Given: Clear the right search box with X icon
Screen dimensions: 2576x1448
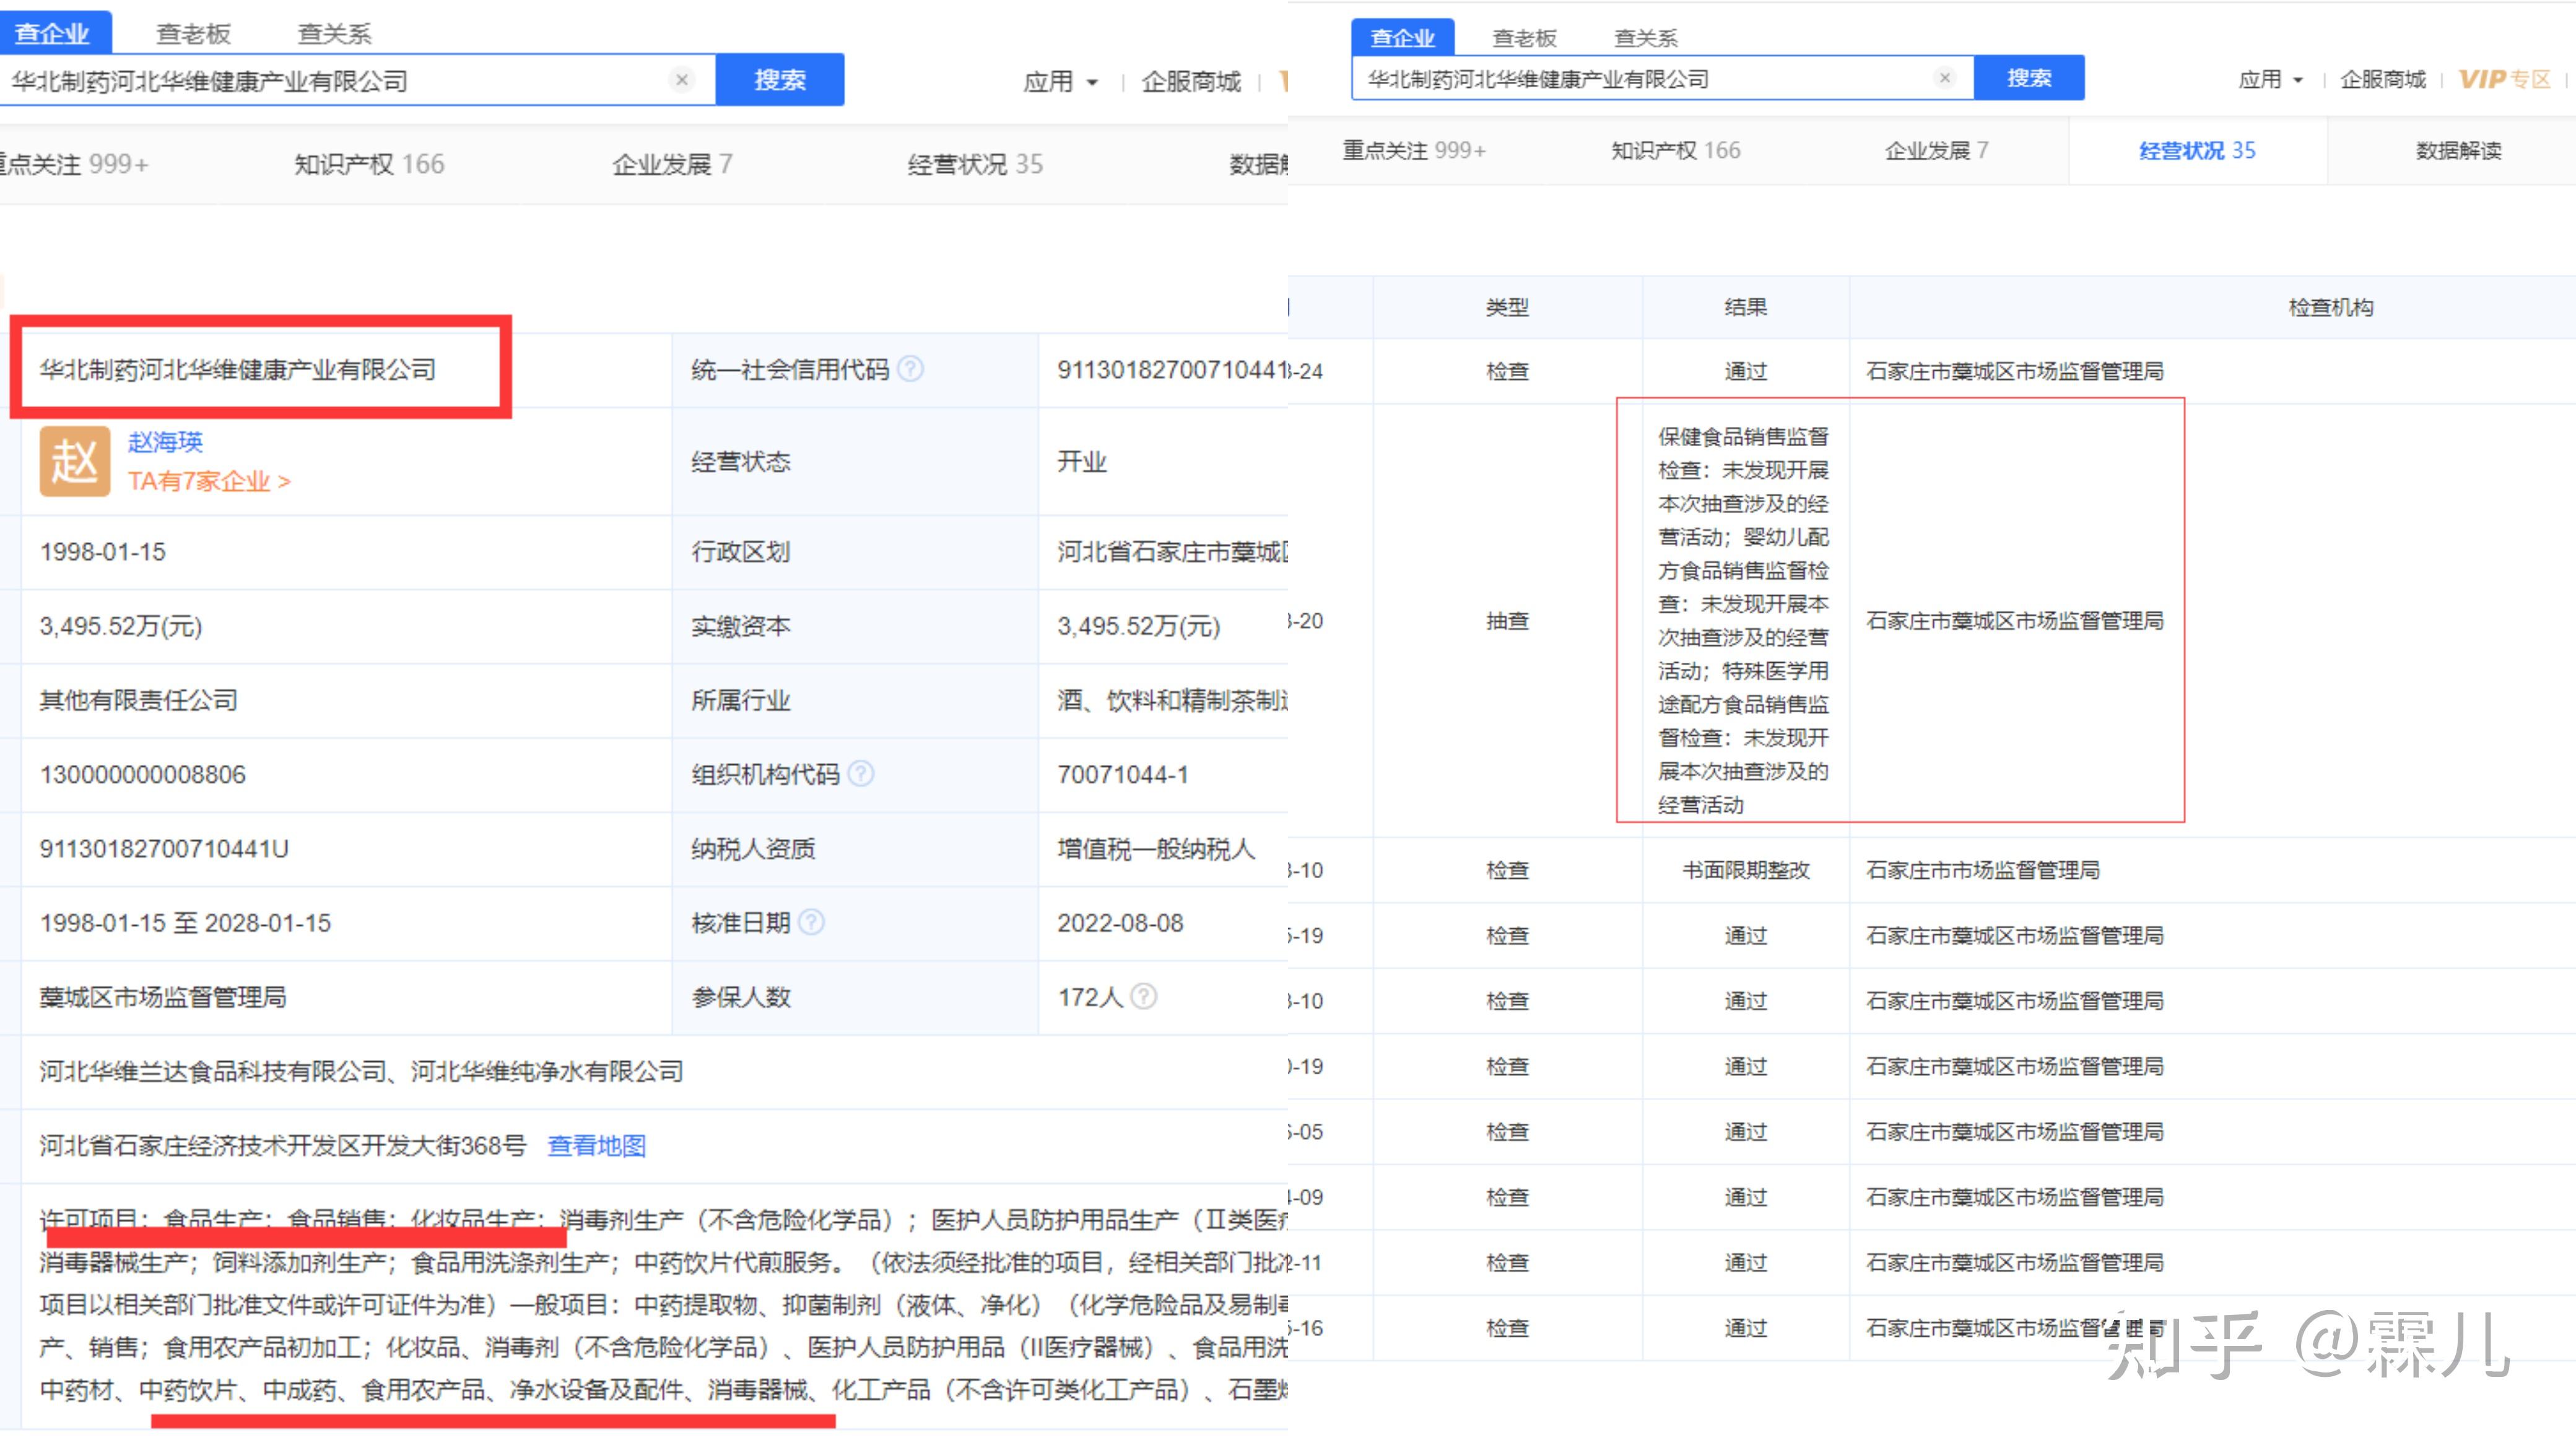Looking at the screenshot, I should [x=1944, y=78].
